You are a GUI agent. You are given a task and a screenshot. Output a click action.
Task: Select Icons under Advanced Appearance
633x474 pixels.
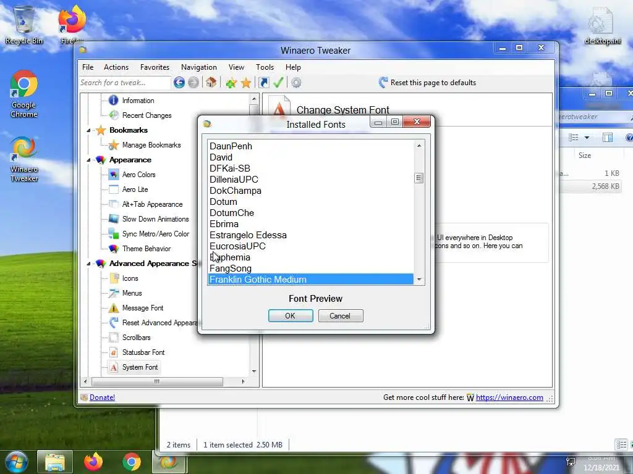click(x=130, y=278)
